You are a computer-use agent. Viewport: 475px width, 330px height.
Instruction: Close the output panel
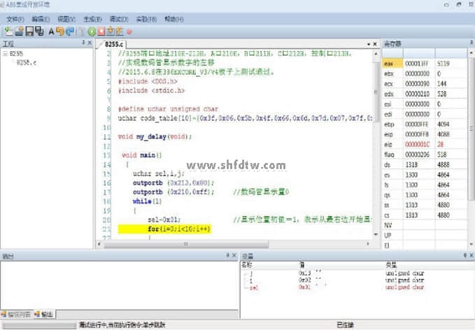pyautogui.click(x=233, y=257)
